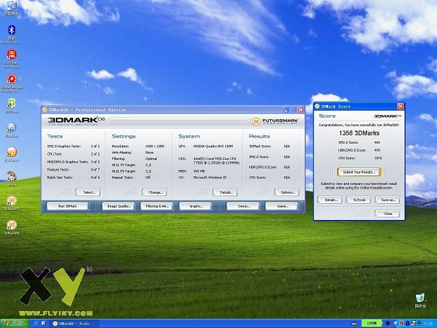
Task: Click the Bluetooth icon in system tray
Action: point(408,323)
